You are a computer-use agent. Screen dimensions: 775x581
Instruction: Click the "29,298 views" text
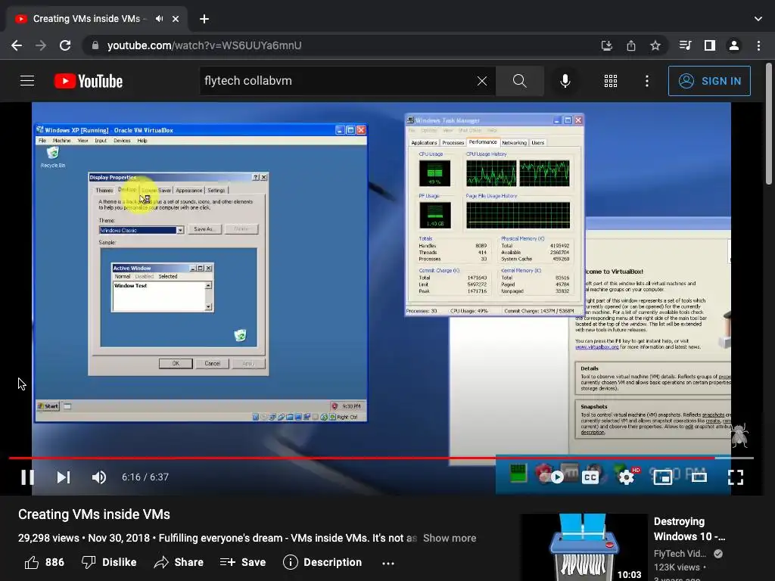(x=48, y=538)
